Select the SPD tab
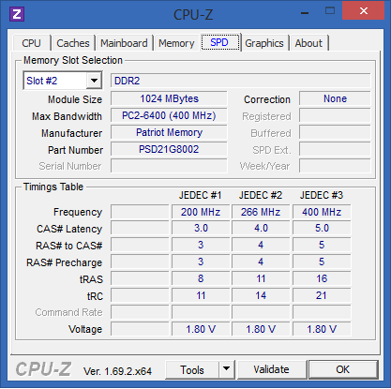The width and height of the screenshot is (391, 389). pos(219,42)
